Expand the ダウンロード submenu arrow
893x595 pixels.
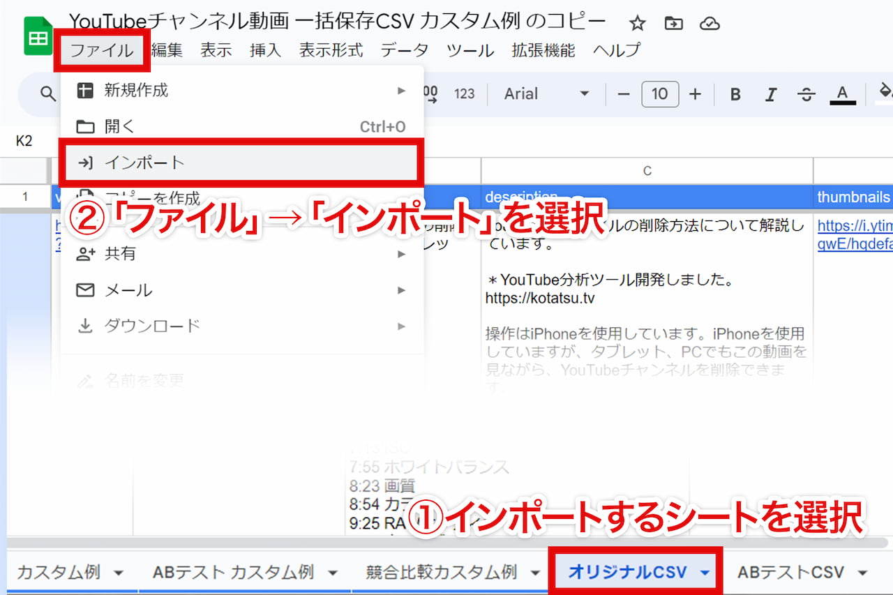pos(401,326)
